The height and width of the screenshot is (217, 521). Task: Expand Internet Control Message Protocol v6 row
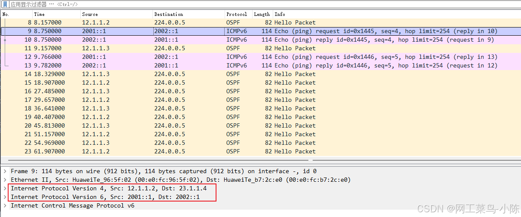[x=5, y=205]
